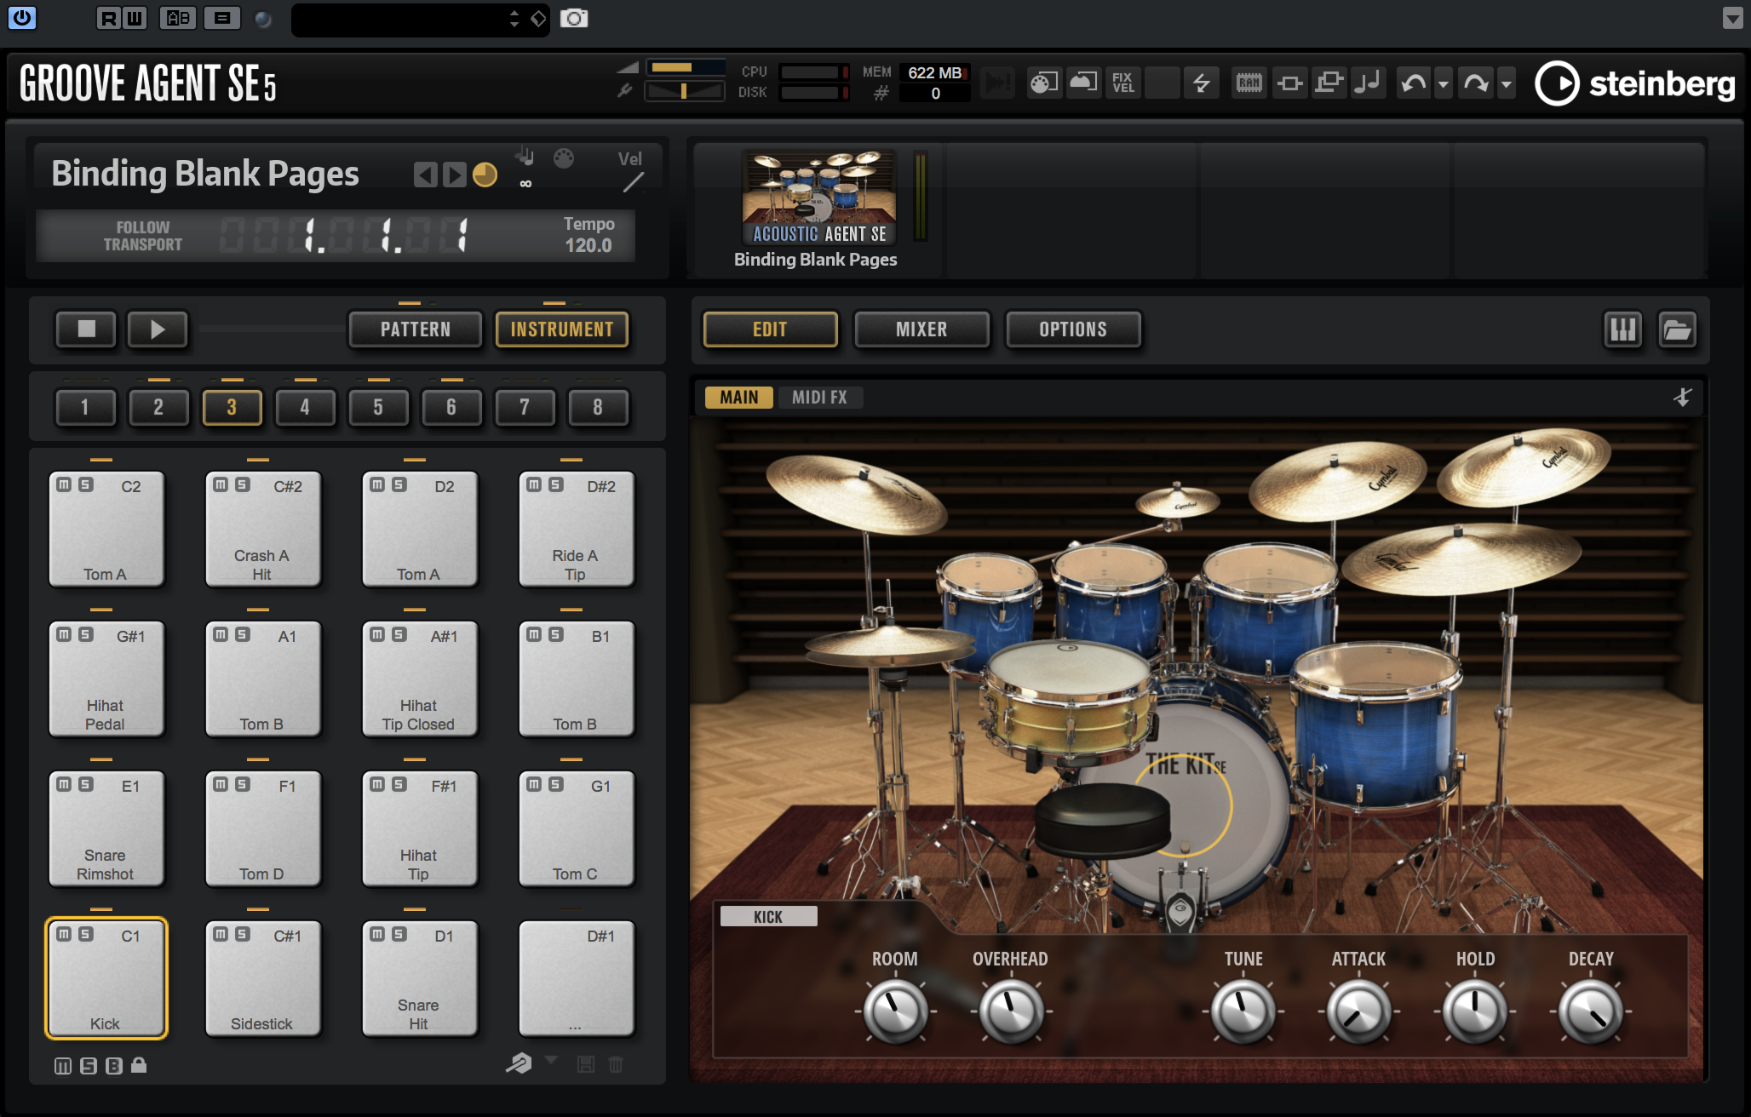
Task: Click the orange kit slot status indicator
Action: coord(485,175)
